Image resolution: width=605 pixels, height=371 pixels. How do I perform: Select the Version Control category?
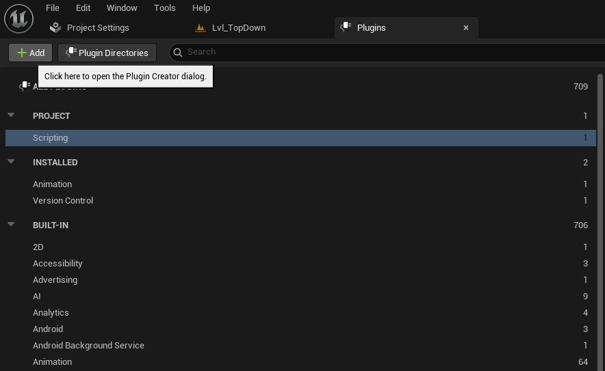[63, 201]
